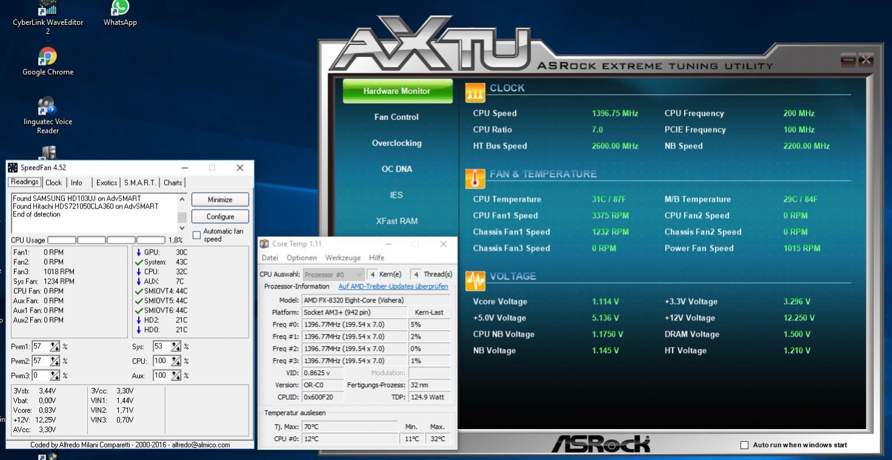The height and width of the screenshot is (460, 892).
Task: Click the CPU Usage bar in SpeedFan
Action: coord(106,241)
